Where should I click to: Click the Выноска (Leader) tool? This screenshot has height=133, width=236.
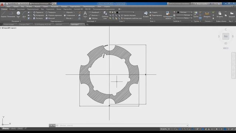[93, 16]
